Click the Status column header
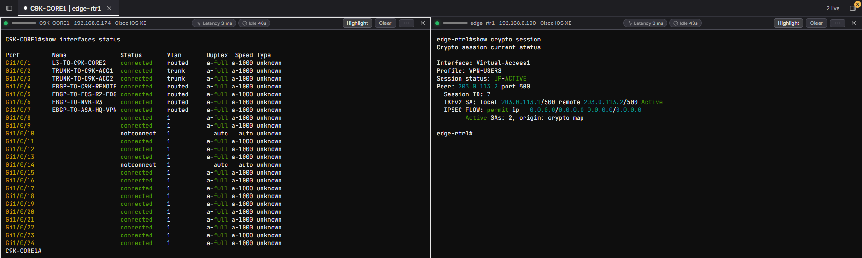 [131, 55]
